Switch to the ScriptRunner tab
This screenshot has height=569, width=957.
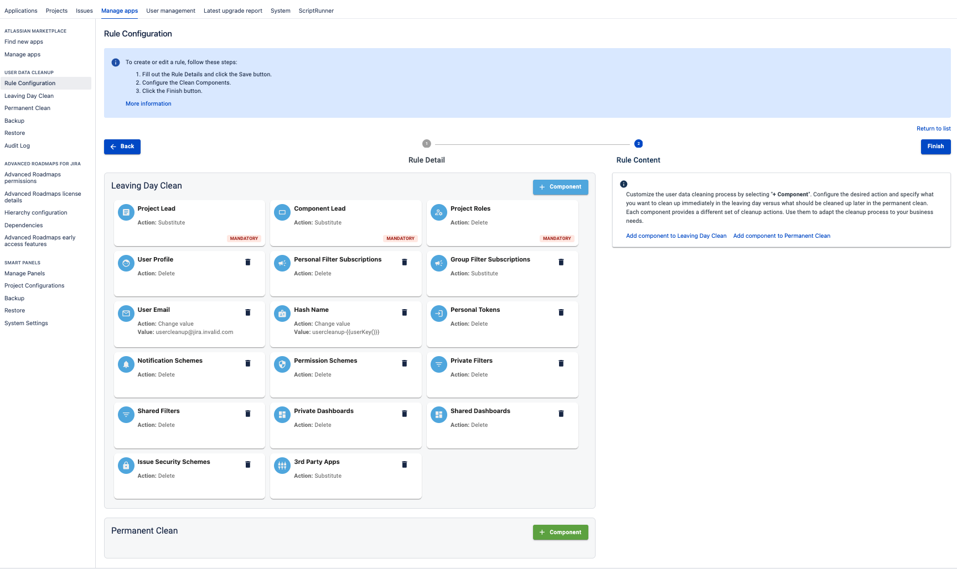coord(316,11)
